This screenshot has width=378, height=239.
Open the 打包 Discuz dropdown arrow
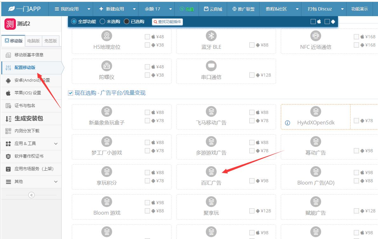click(x=342, y=9)
